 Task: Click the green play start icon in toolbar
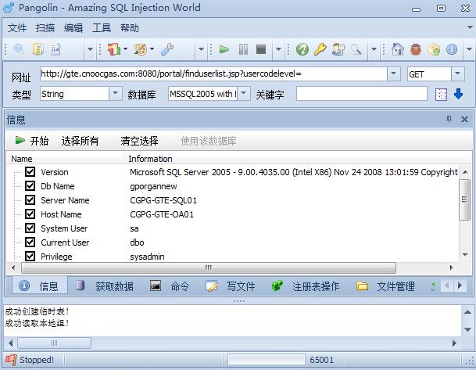224,49
